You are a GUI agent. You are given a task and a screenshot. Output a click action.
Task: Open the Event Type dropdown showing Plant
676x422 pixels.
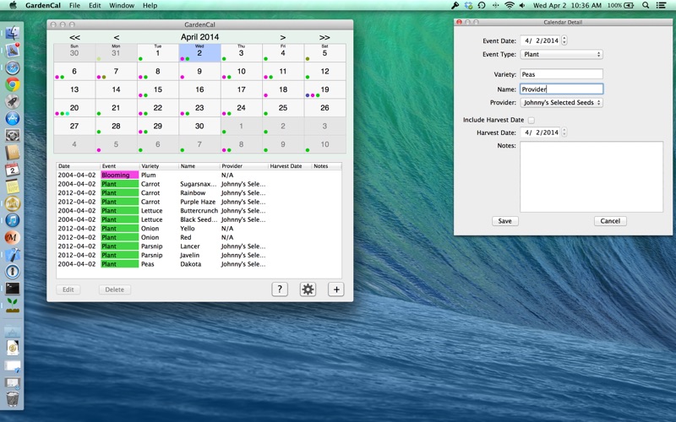pyautogui.click(x=561, y=54)
